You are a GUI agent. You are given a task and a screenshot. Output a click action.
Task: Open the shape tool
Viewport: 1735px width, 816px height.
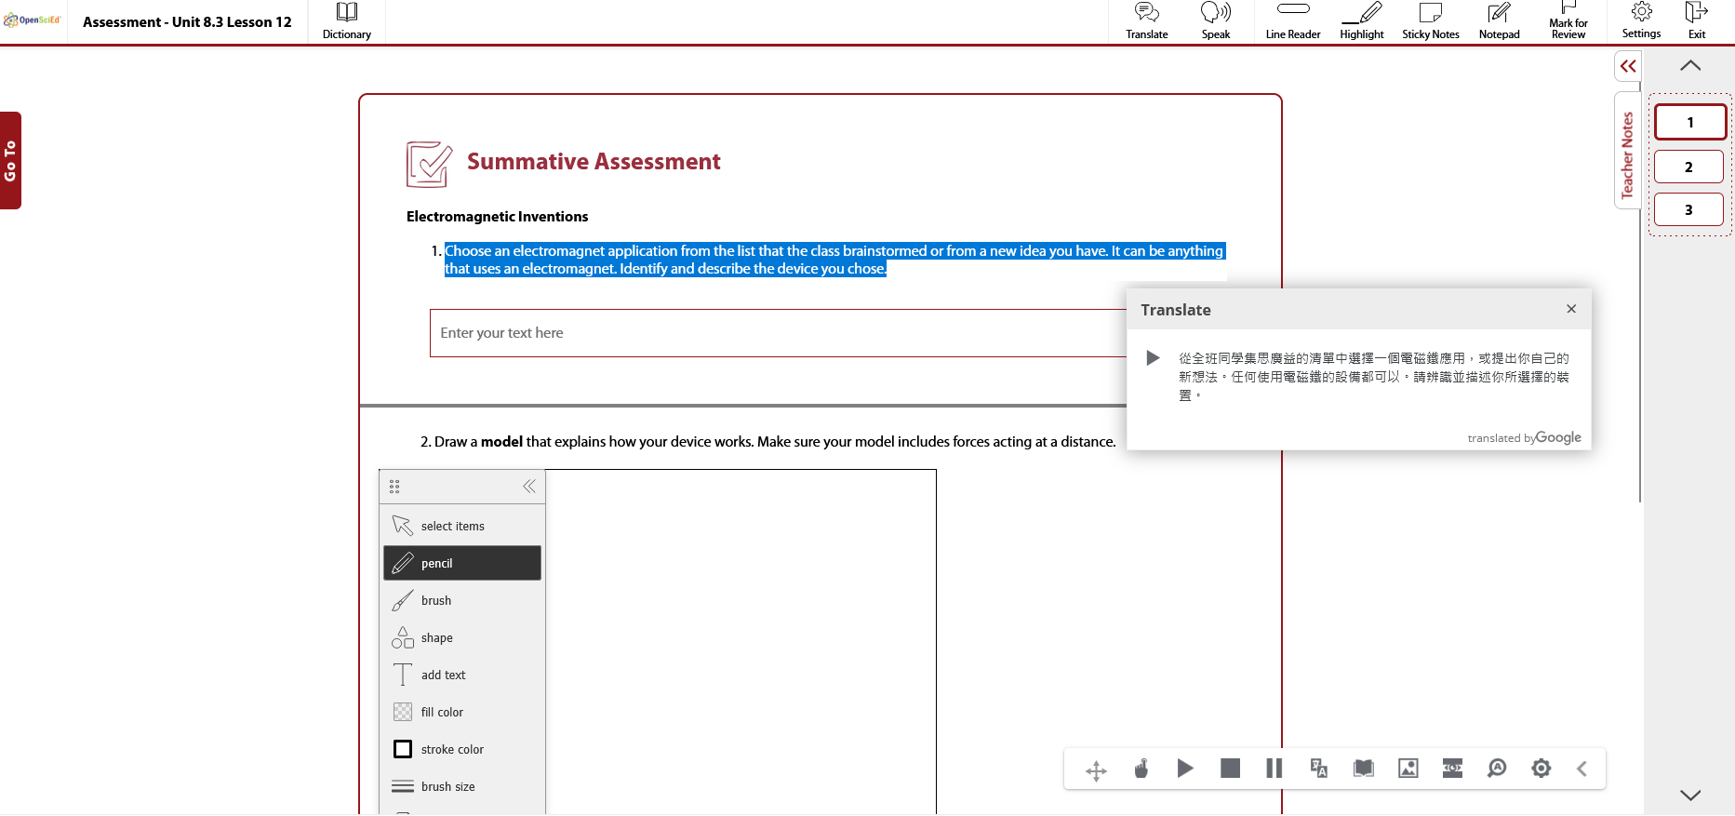coord(462,637)
